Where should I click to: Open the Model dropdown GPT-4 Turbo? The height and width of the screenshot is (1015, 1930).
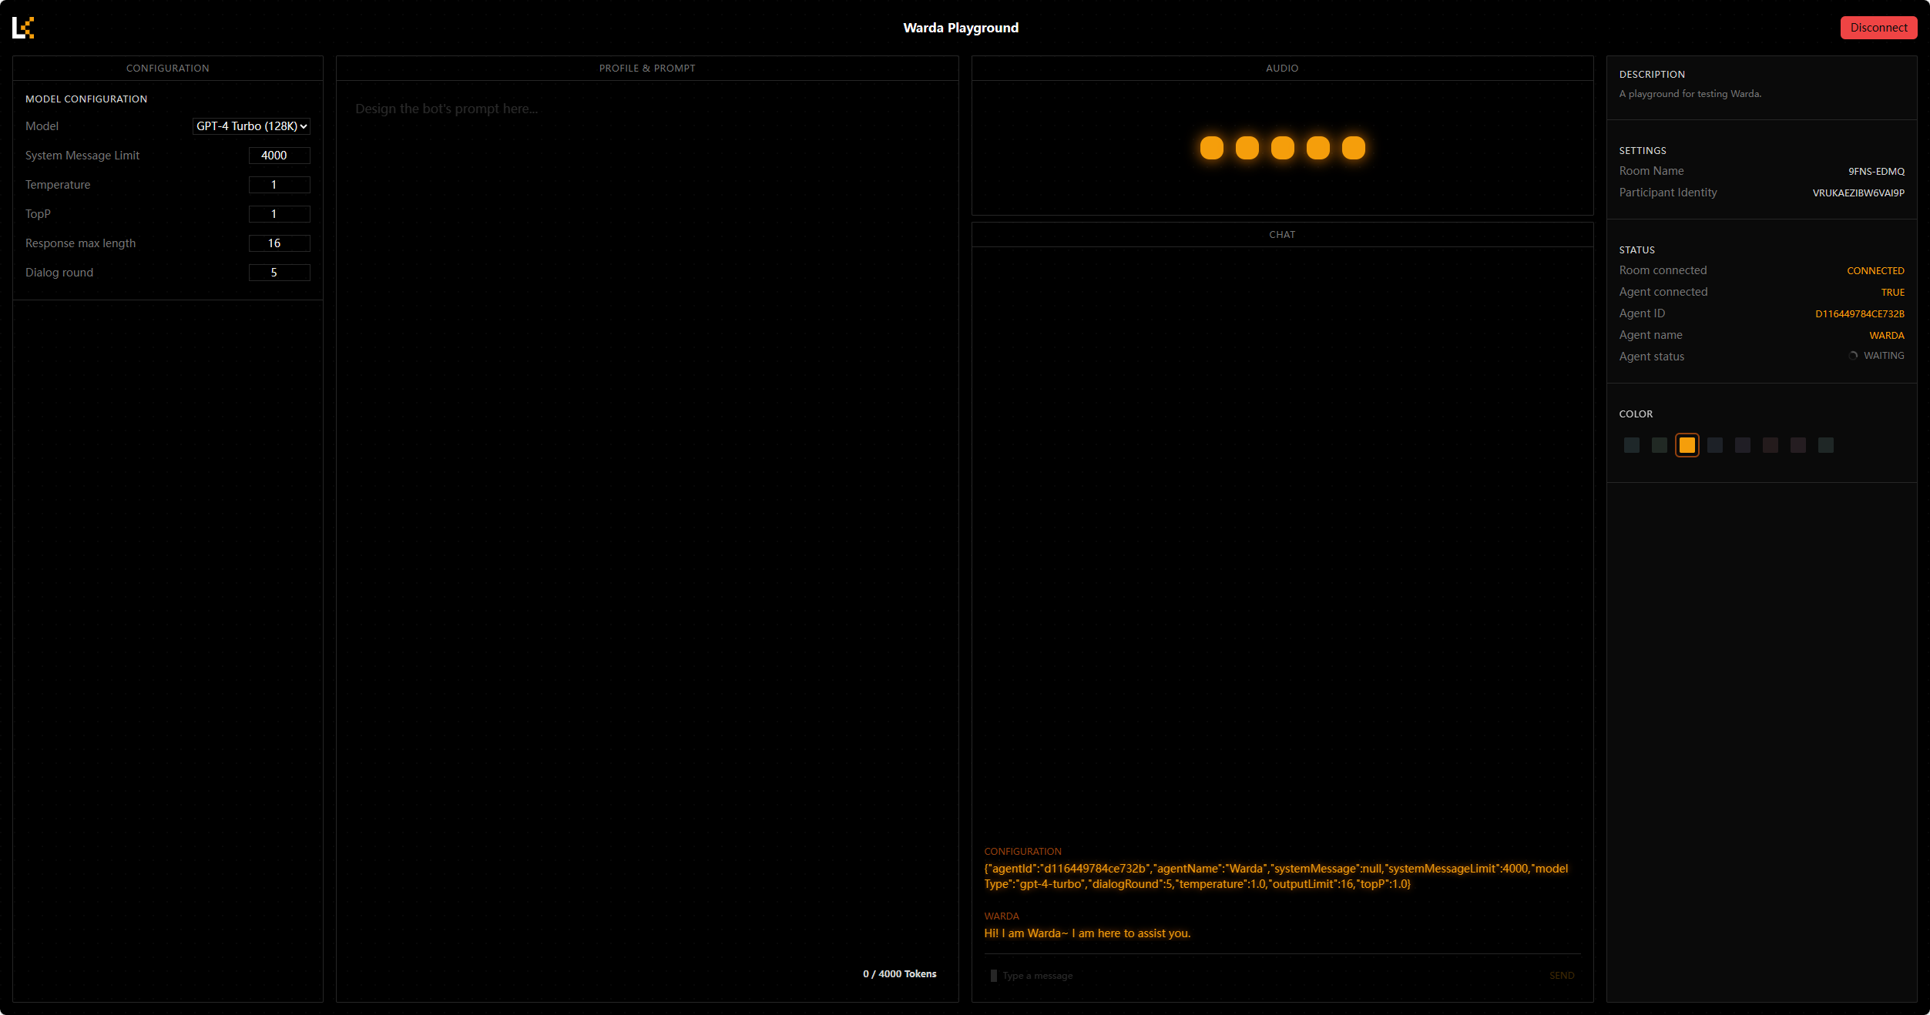coord(251,126)
